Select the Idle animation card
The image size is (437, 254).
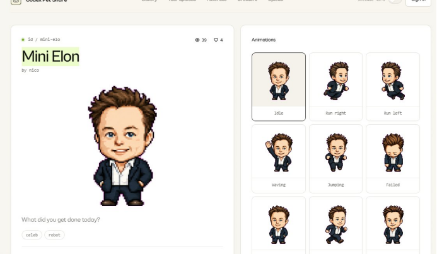click(x=279, y=86)
